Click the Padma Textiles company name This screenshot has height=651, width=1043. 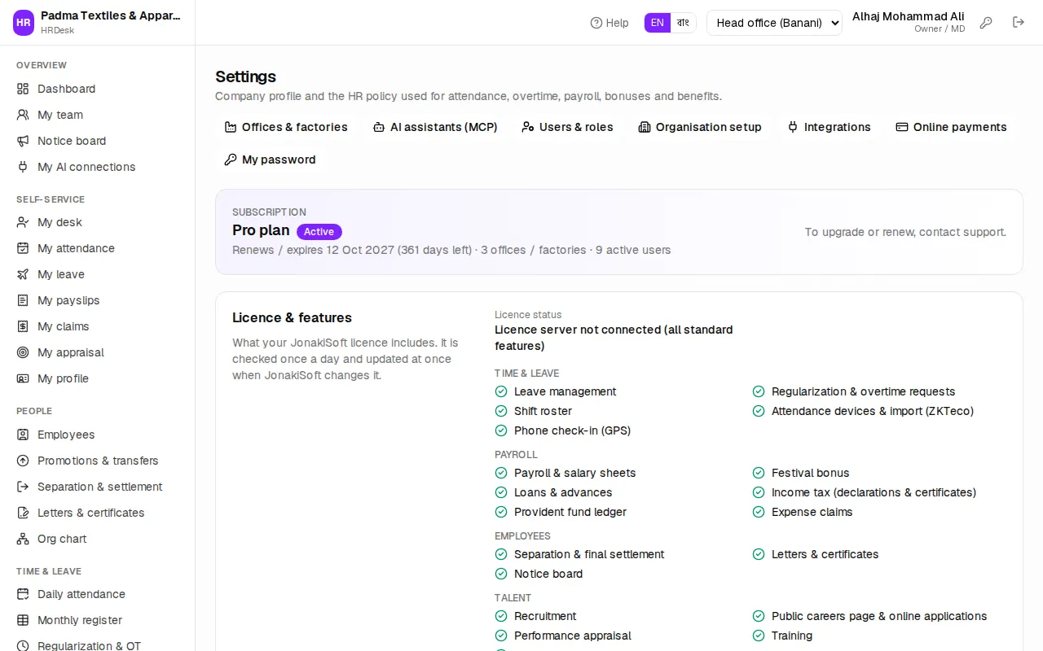click(x=111, y=15)
